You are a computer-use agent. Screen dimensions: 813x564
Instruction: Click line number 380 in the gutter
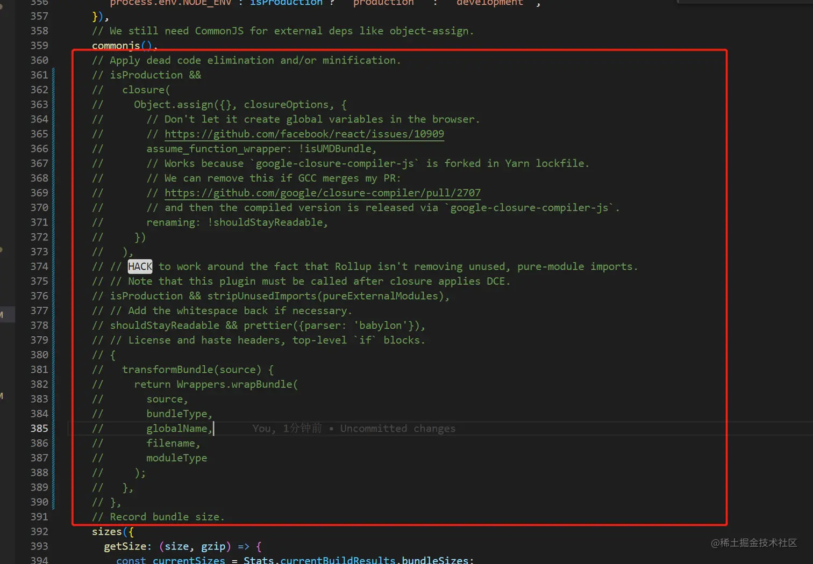(39, 355)
